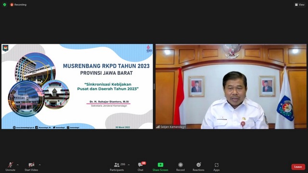308x173 pixels.
Task: Expand participants options arrow
Action: pyautogui.click(x=128, y=165)
